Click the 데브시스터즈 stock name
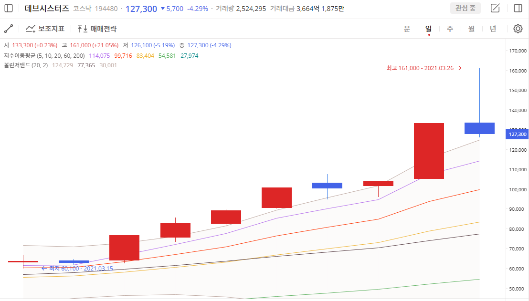 click(x=47, y=9)
